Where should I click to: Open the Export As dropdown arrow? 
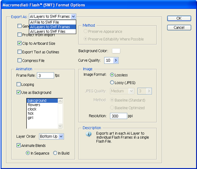click(x=73, y=17)
